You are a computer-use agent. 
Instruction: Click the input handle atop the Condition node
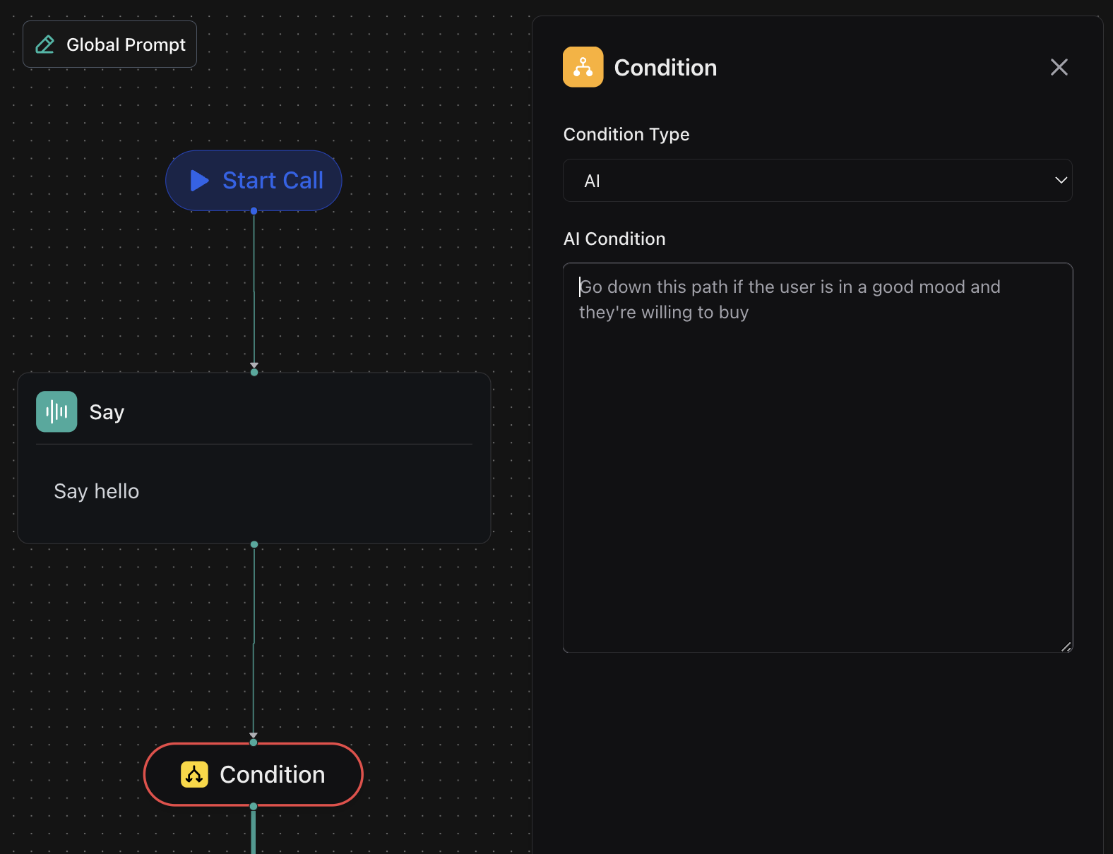254,742
